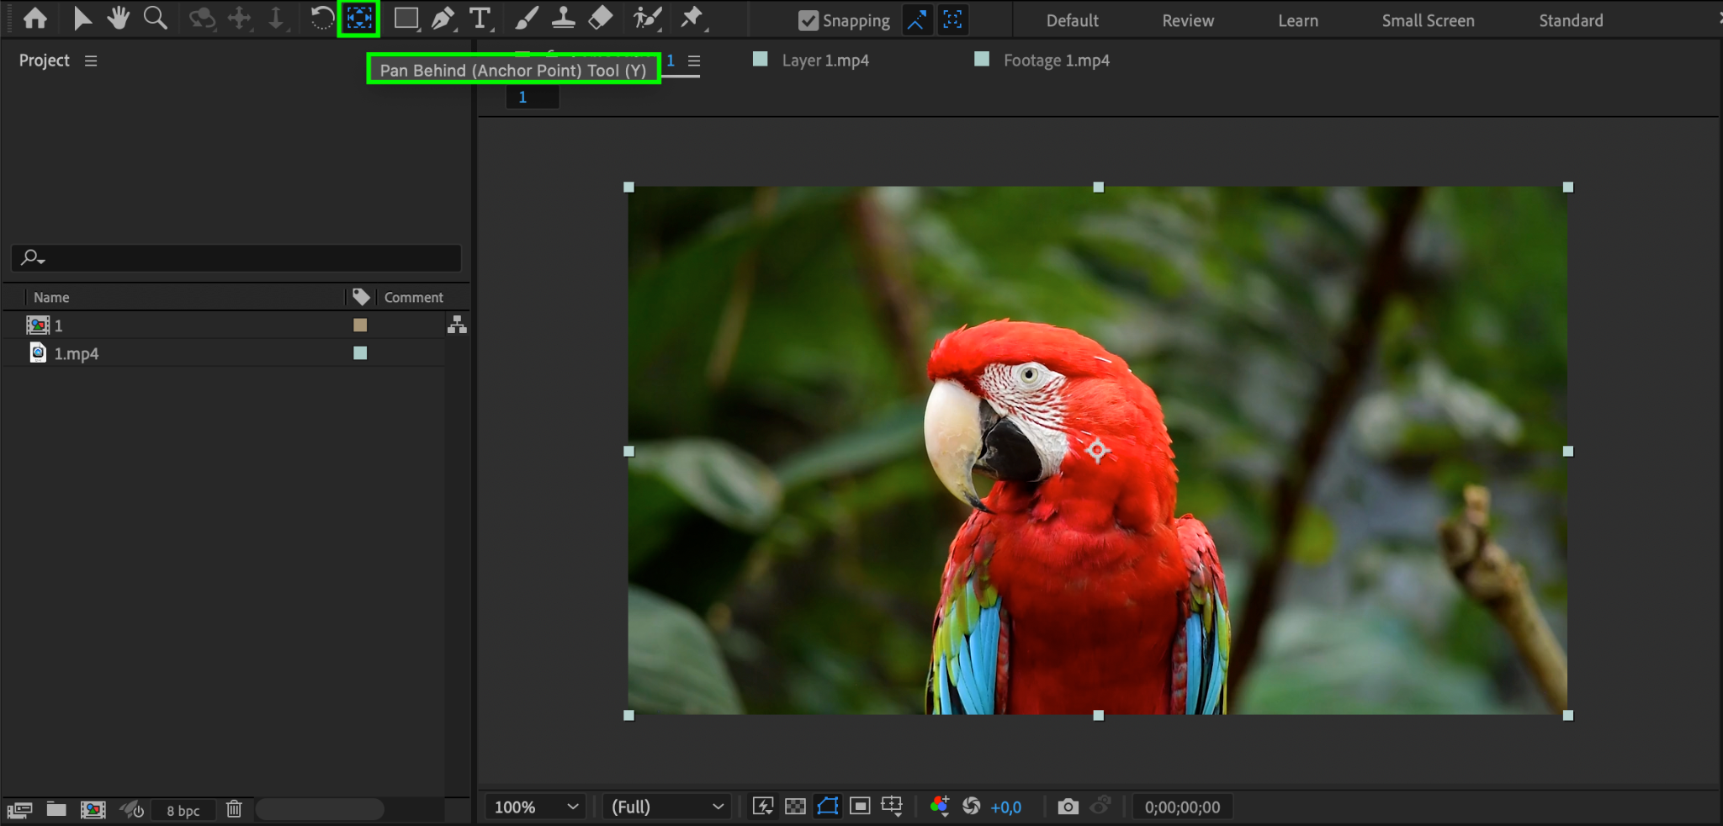The width and height of the screenshot is (1723, 826).
Task: Toggle the Snapping checkbox
Action: click(808, 21)
